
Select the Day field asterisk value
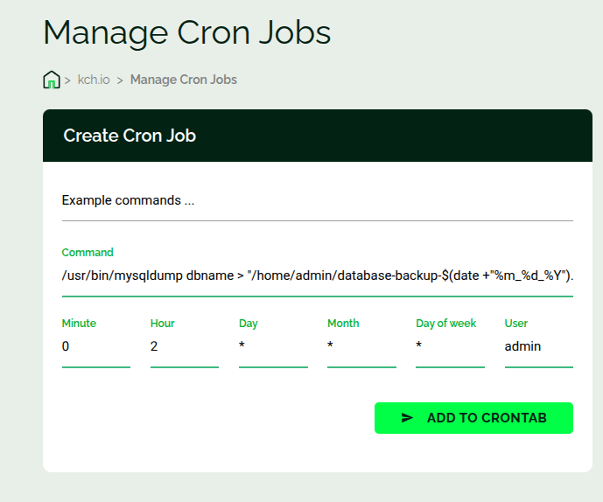[x=272, y=346]
